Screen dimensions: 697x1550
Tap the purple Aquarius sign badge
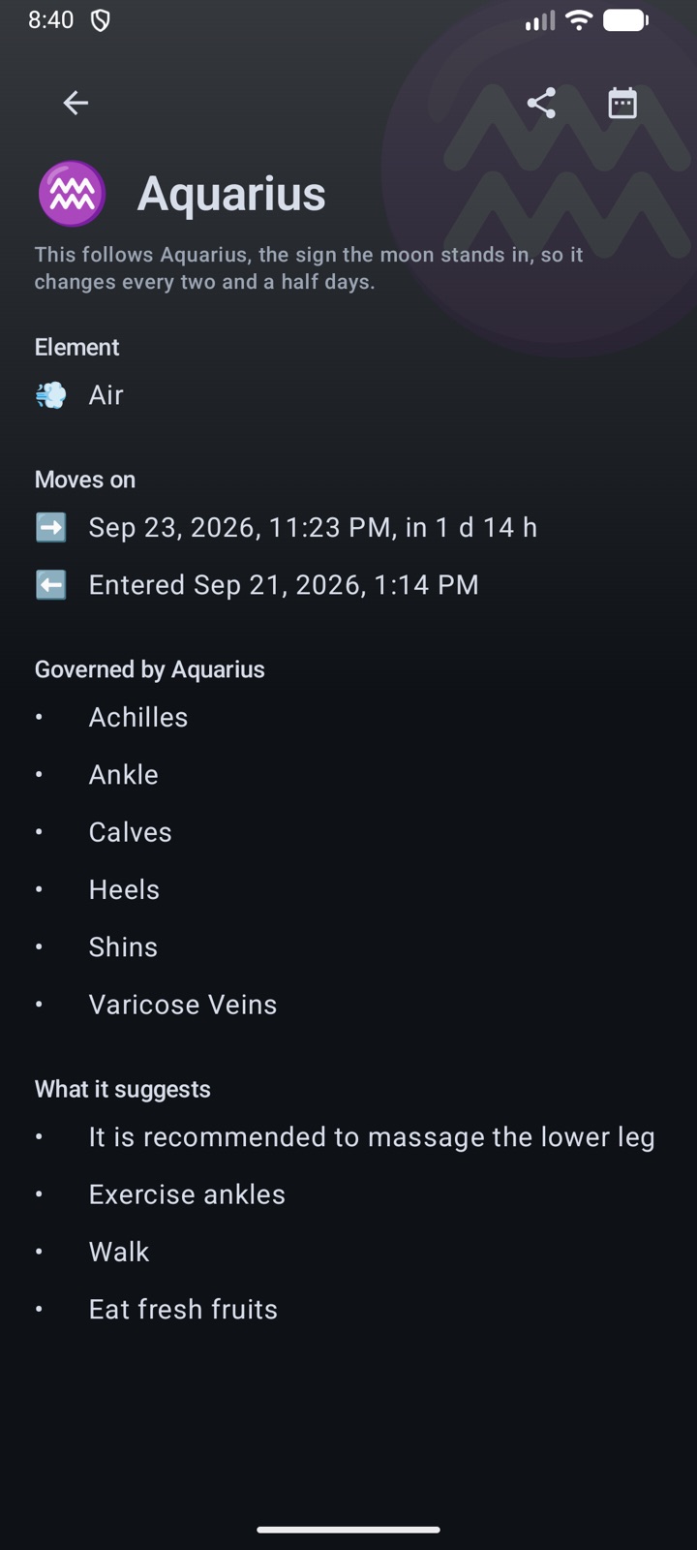(x=72, y=194)
